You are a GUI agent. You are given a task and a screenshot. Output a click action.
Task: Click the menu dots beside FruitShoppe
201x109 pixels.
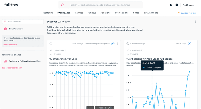[196, 5]
